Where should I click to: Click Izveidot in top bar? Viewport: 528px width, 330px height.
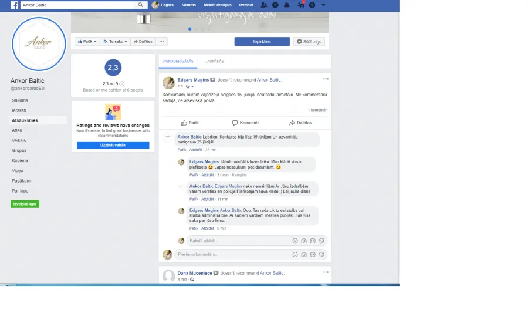tap(246, 5)
